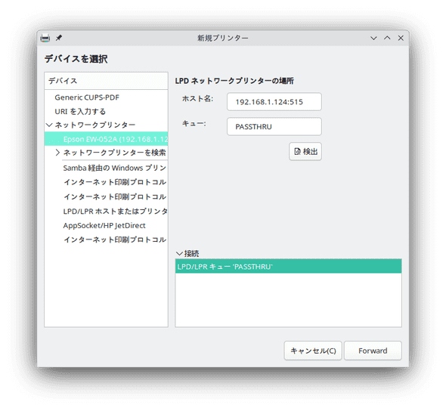Click the printer icon in the title bar
The image size is (446, 411).
coord(45,38)
